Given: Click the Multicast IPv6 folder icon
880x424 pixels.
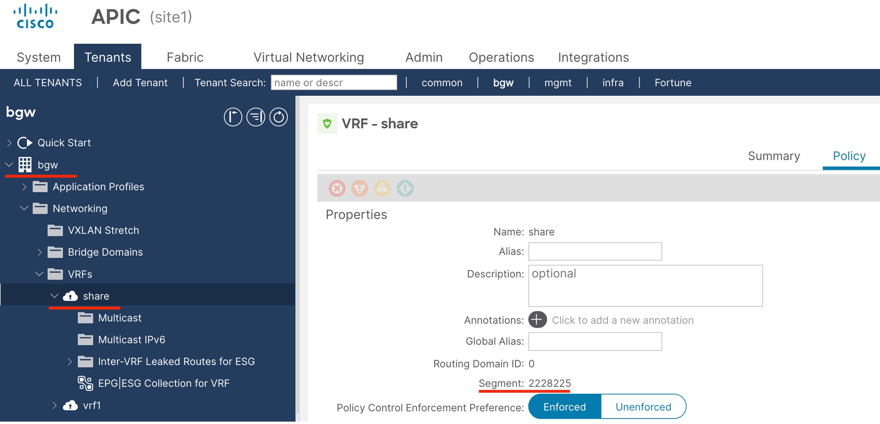Looking at the screenshot, I should 85,339.
